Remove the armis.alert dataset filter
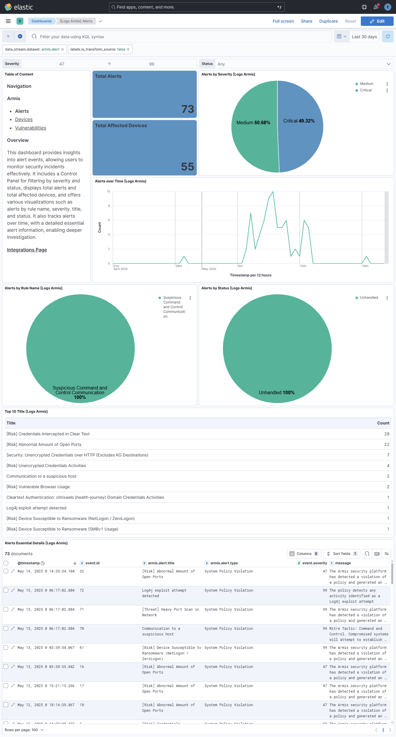 [62, 49]
